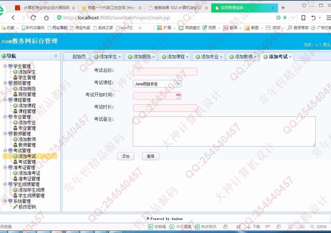Click the 快剪辑 status bar icon

pyautogui.click(x=150, y=227)
